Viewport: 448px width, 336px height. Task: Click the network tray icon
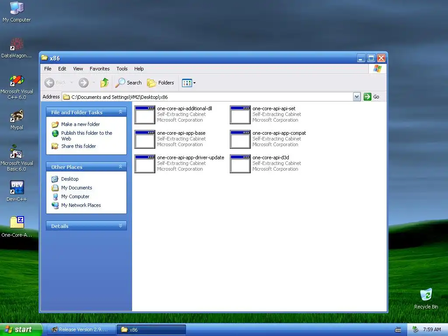click(x=416, y=329)
